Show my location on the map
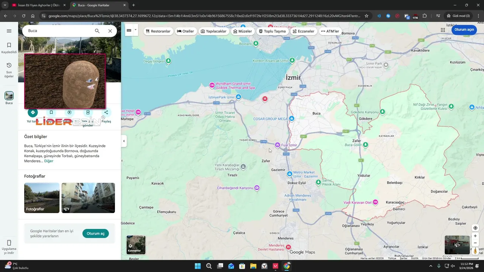This screenshot has width=484, height=272. click(475, 228)
